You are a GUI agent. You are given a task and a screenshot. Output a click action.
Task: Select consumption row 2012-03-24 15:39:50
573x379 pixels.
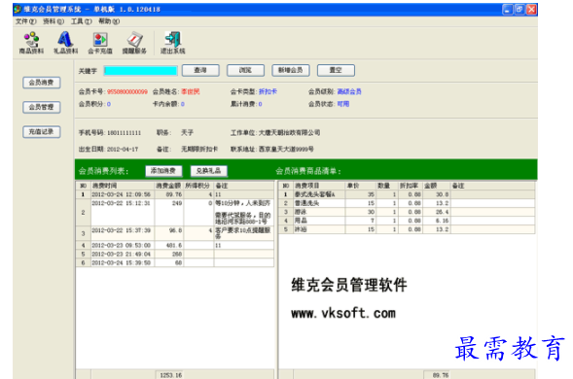(175, 263)
